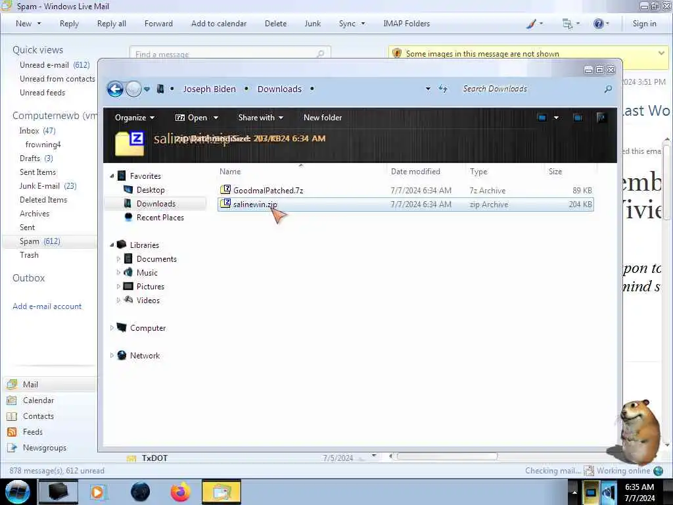Screen dimensions: 673x505
Task: Click New folder
Action: tap(323, 118)
